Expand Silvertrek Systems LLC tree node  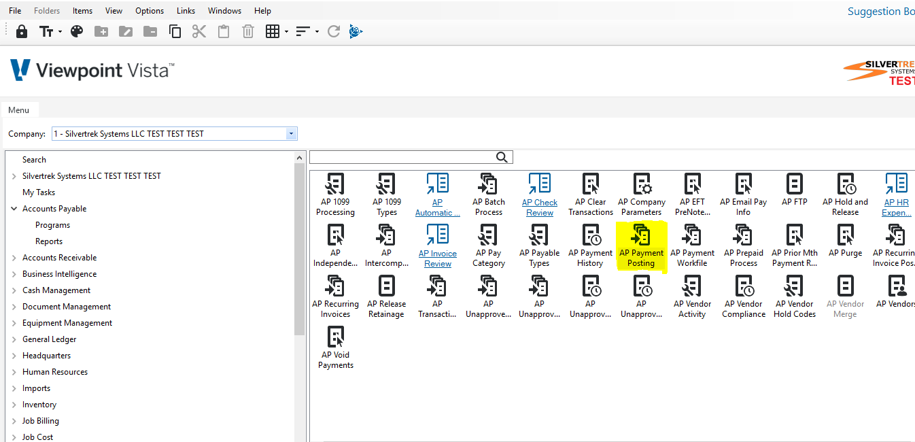point(14,176)
